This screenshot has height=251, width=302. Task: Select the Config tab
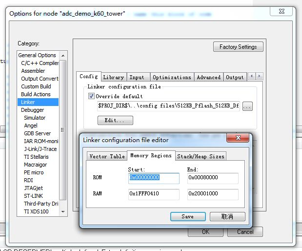tap(89, 77)
